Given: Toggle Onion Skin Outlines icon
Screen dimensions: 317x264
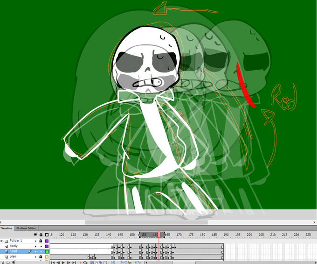Looking at the screenshot, I should (x=96, y=263).
